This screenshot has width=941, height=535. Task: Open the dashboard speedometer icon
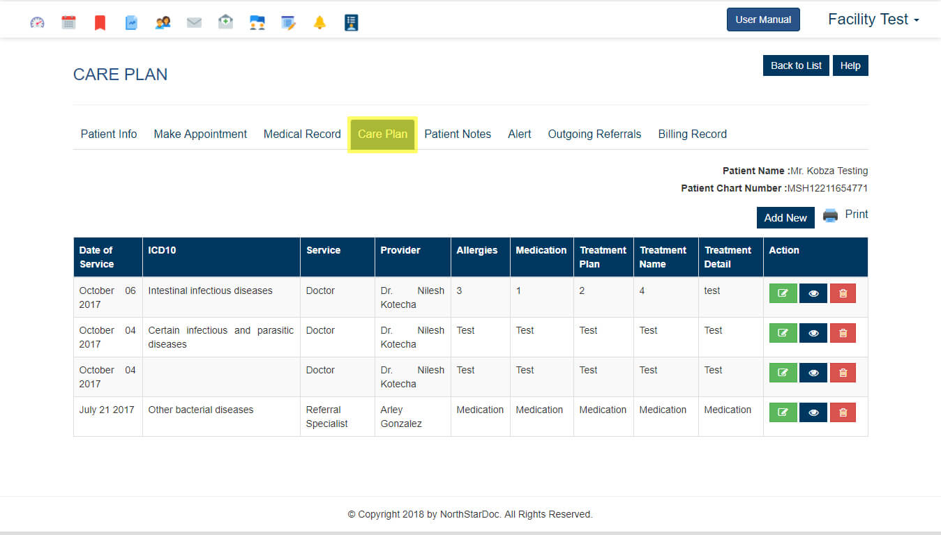point(37,22)
